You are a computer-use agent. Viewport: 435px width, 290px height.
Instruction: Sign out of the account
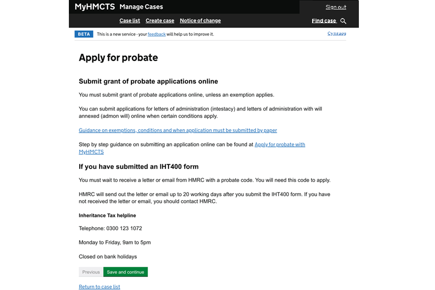336,7
